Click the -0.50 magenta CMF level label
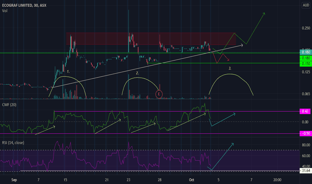This screenshot has width=312, height=184. 306,133
